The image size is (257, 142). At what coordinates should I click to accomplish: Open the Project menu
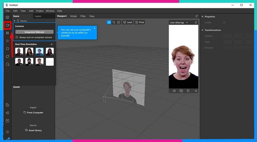[40, 11]
